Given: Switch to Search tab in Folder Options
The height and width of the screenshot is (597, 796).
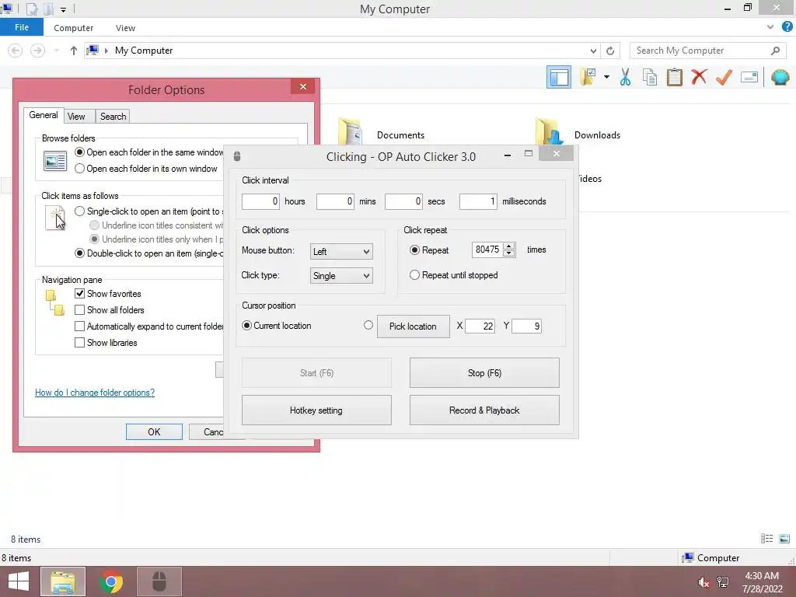Looking at the screenshot, I should [x=113, y=117].
